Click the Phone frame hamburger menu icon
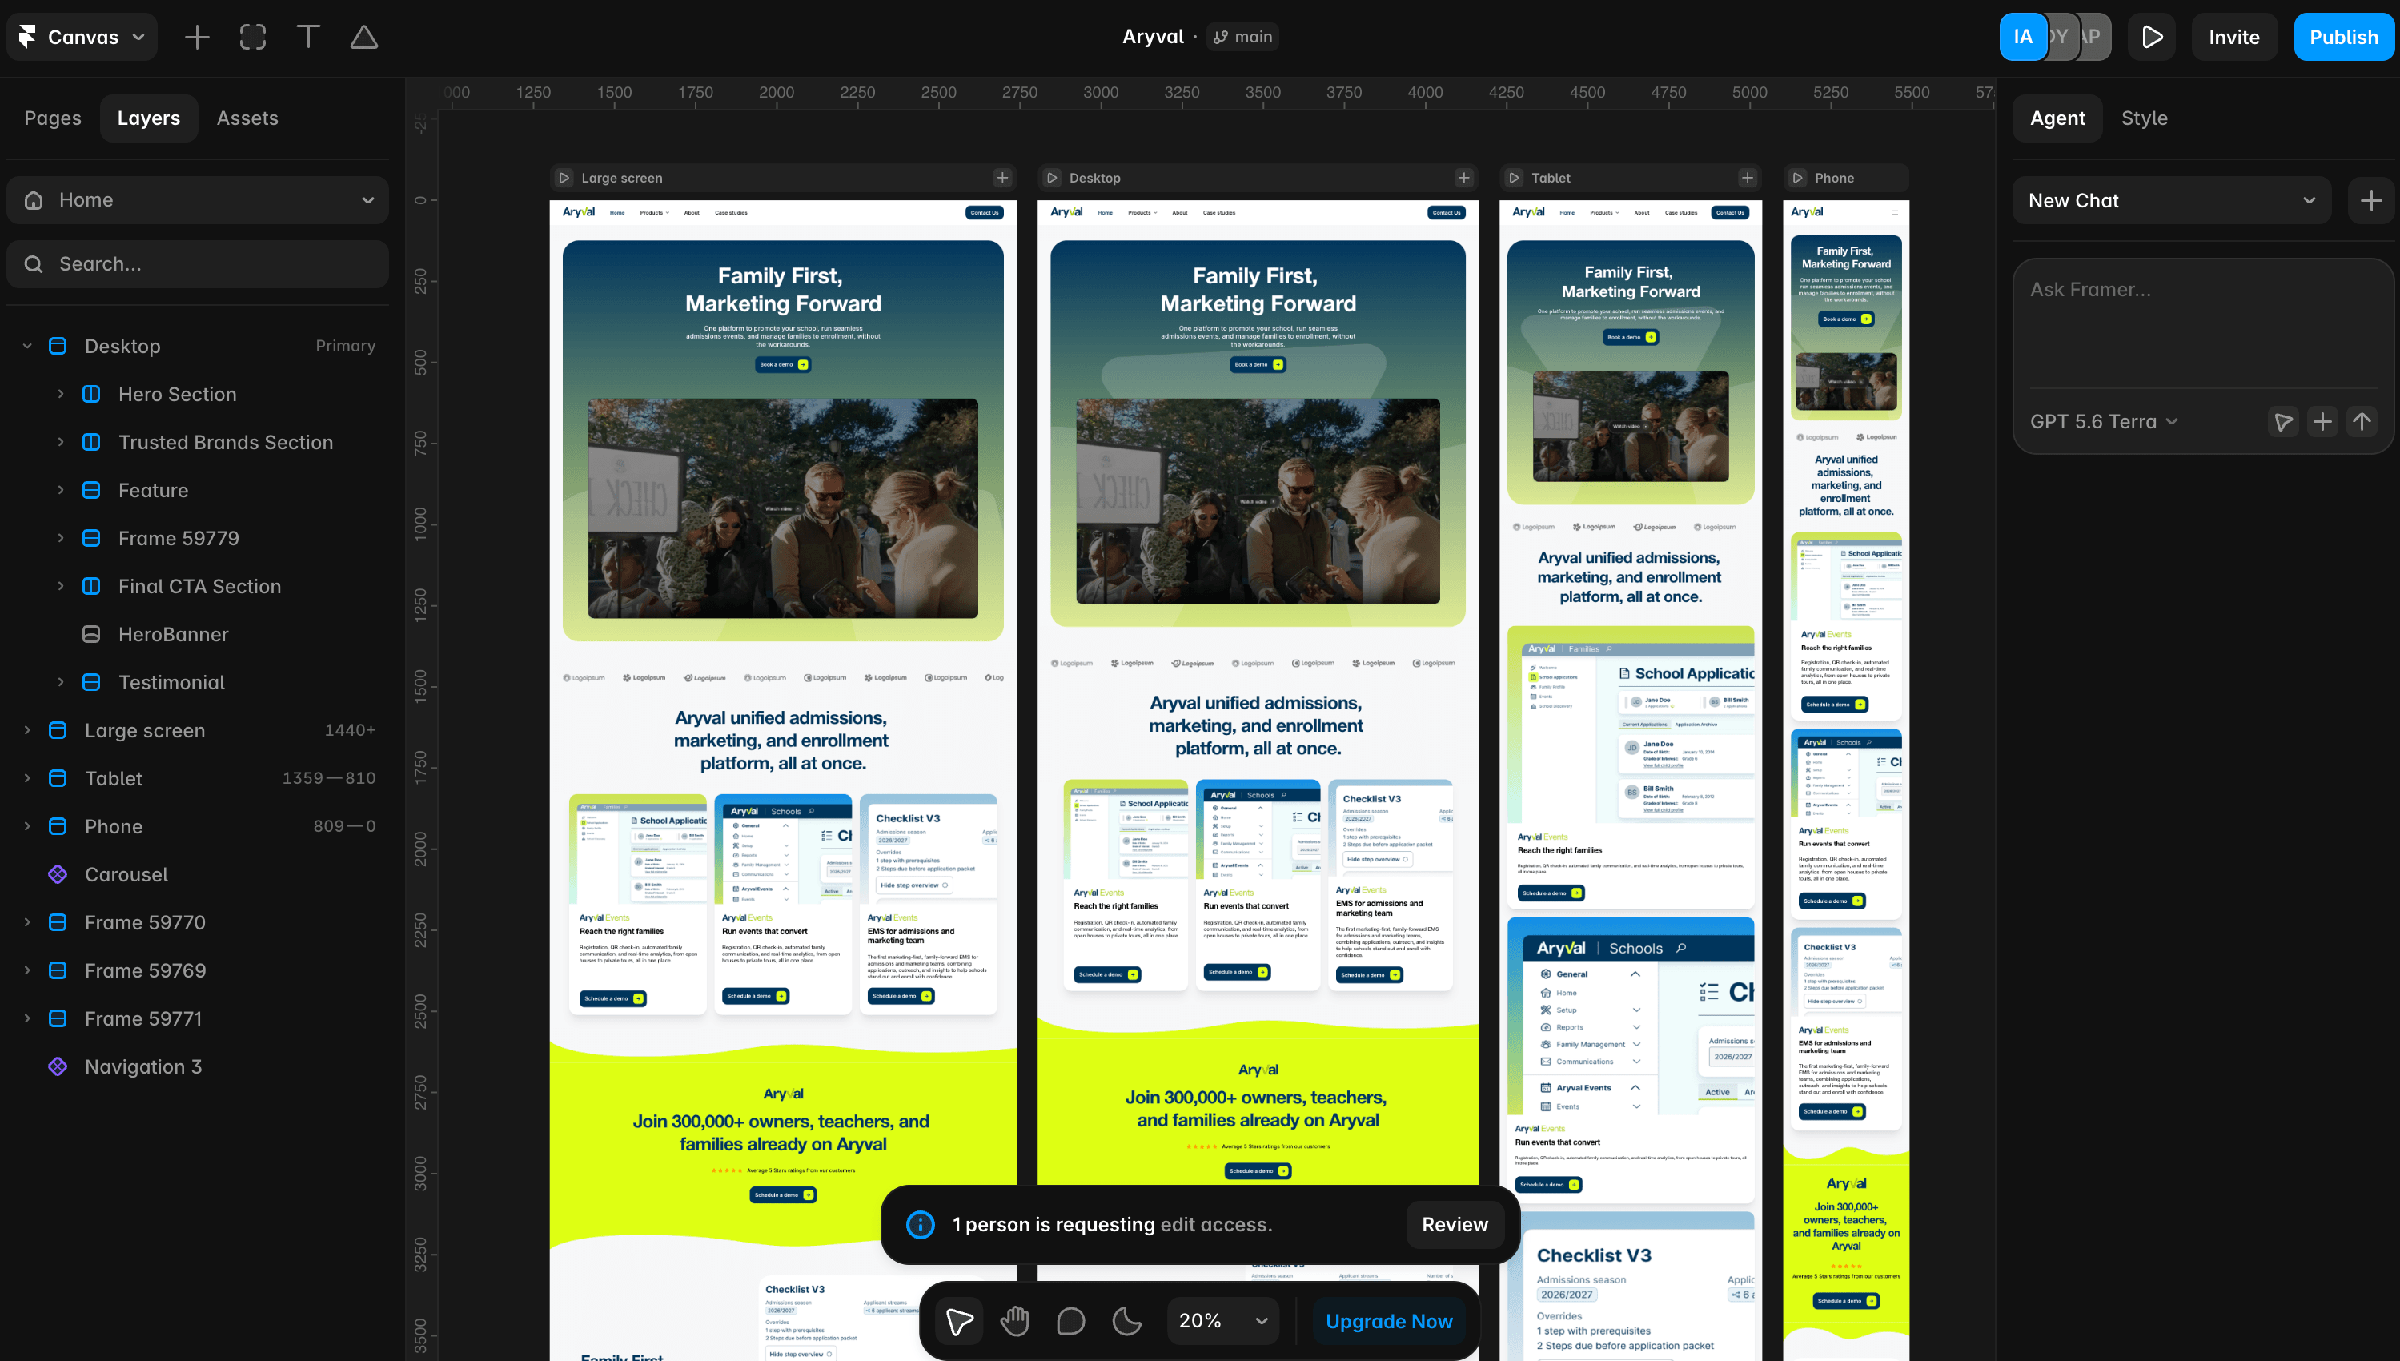Screen dimensions: 2400x1361 [x=1894, y=212]
